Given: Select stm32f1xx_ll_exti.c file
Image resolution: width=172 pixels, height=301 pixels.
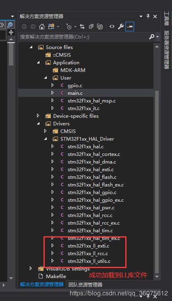Looking at the screenshot, I should (x=89, y=246).
